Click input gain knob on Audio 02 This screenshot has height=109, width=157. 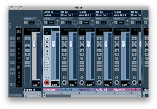(x=92, y=23)
